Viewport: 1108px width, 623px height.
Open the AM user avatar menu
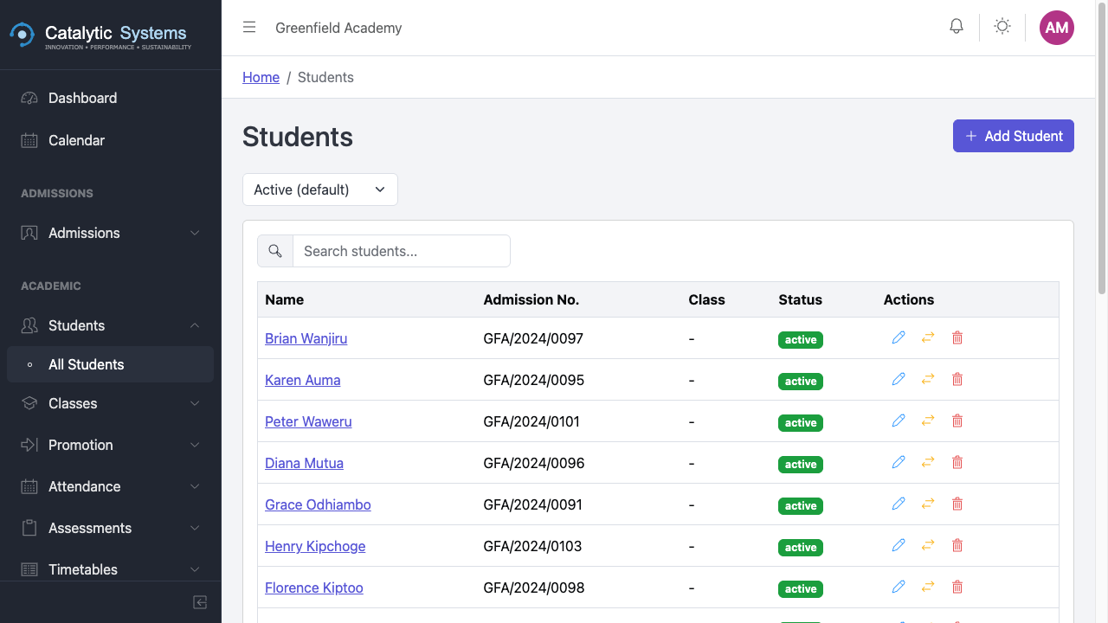click(x=1057, y=28)
